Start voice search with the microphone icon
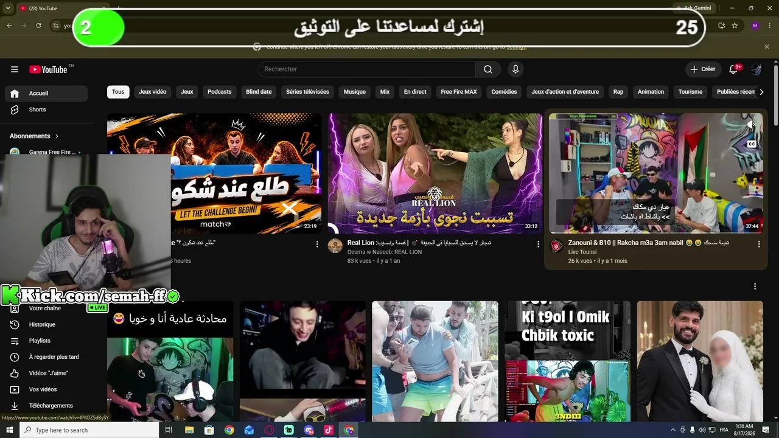This screenshot has height=438, width=779. coord(515,69)
